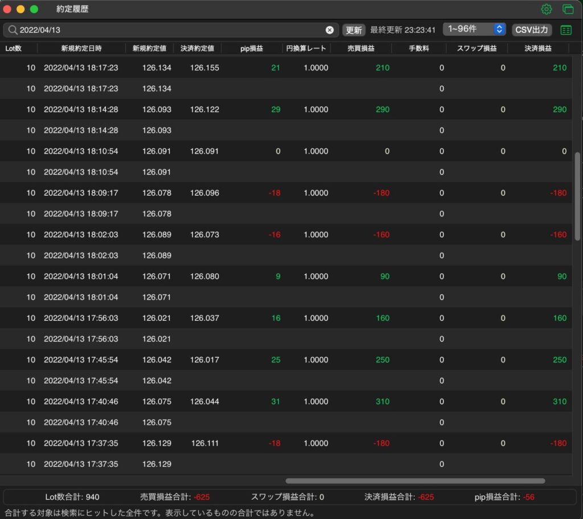This screenshot has width=583, height=519.
Task: Click the green window layout icon
Action: pyautogui.click(x=568, y=9)
